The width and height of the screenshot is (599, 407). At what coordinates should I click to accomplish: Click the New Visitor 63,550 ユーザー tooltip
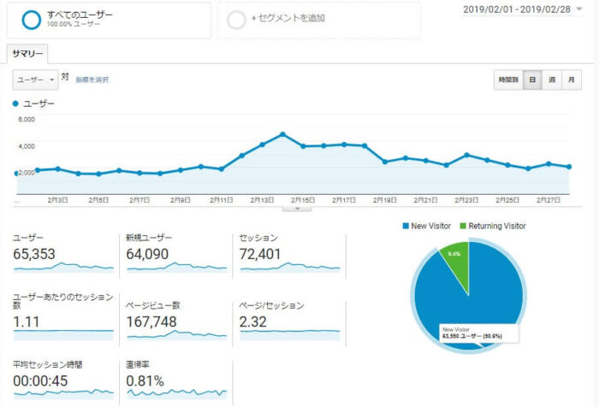point(479,333)
